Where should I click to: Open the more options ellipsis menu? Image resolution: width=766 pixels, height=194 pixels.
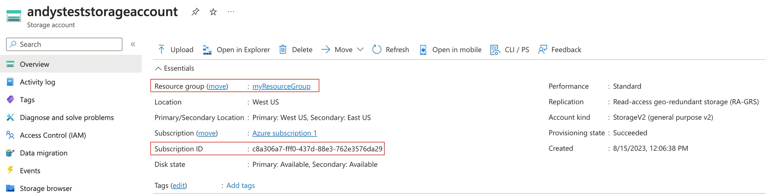click(x=231, y=12)
